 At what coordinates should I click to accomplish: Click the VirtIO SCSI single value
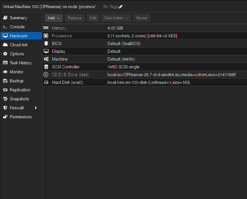(x=123, y=67)
